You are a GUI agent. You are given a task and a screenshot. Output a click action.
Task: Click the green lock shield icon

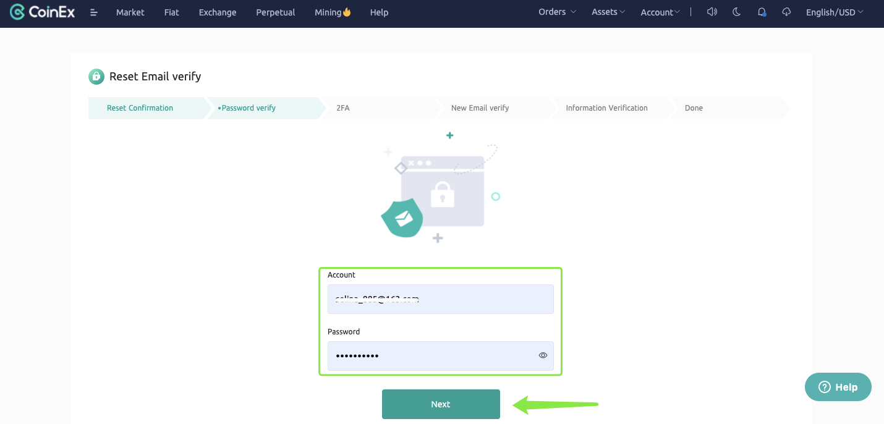click(x=96, y=77)
